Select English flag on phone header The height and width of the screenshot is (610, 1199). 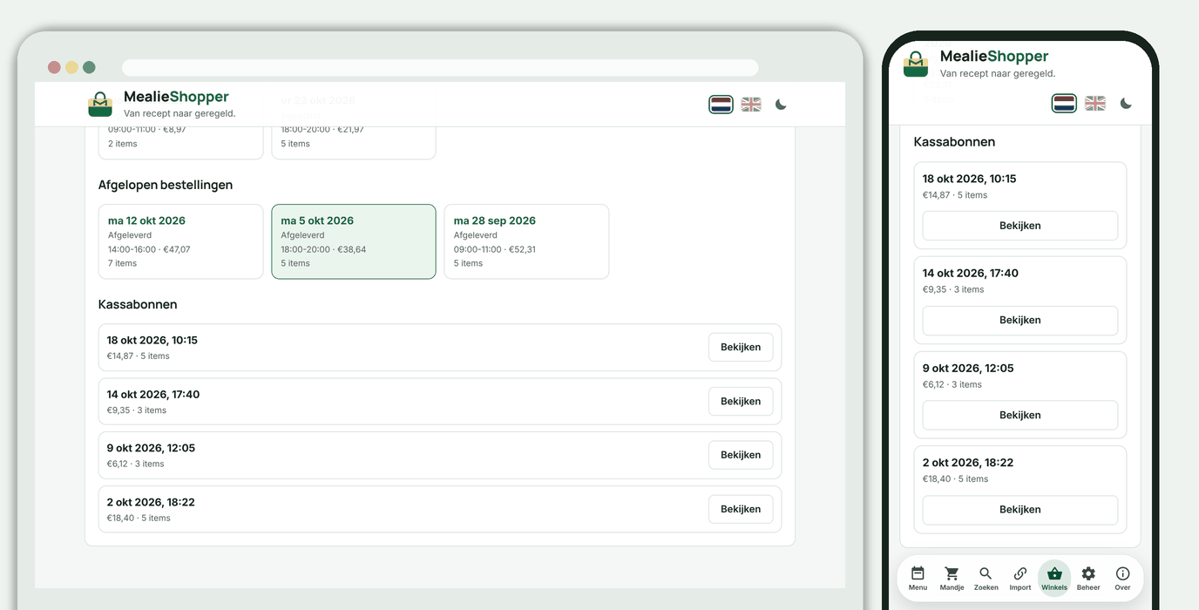(1095, 104)
